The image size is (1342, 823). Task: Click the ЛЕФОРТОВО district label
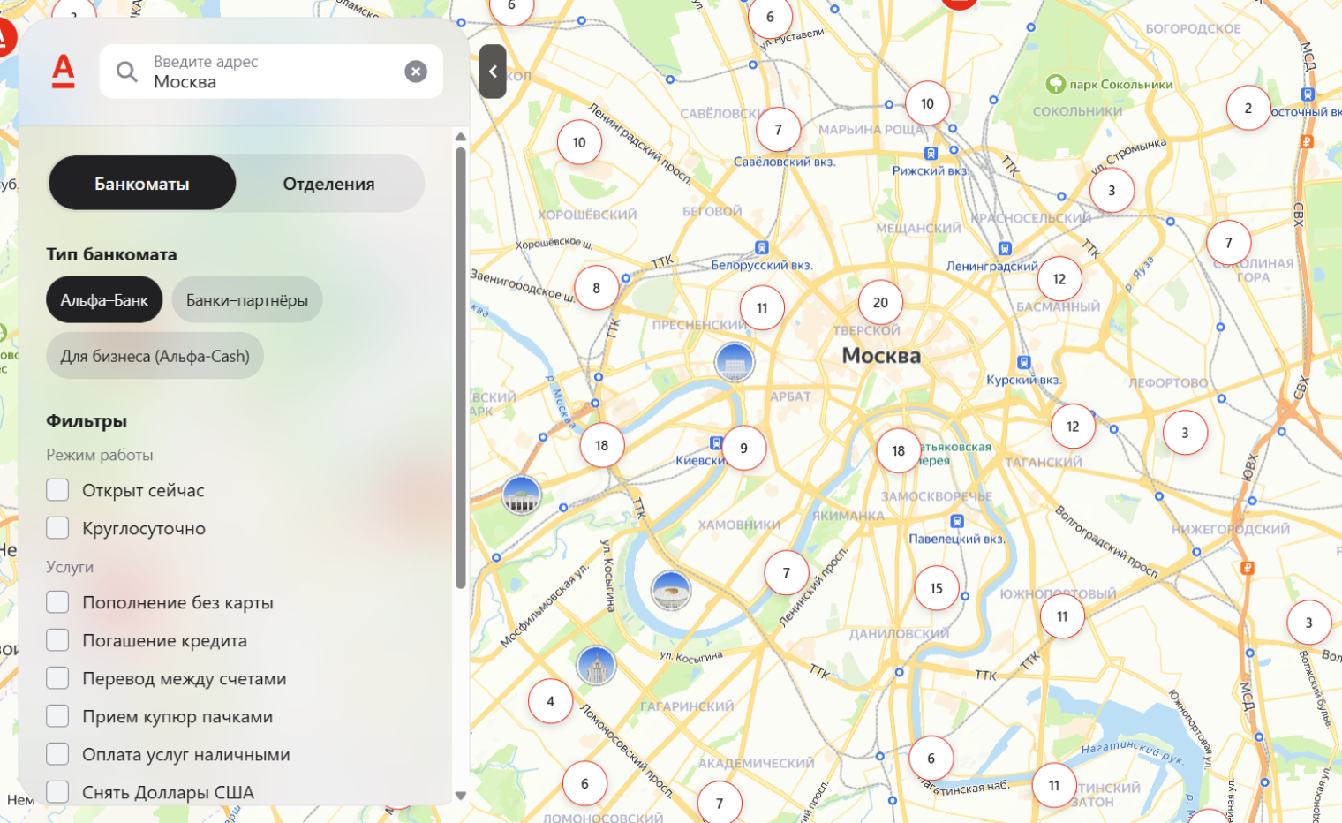point(1168,383)
